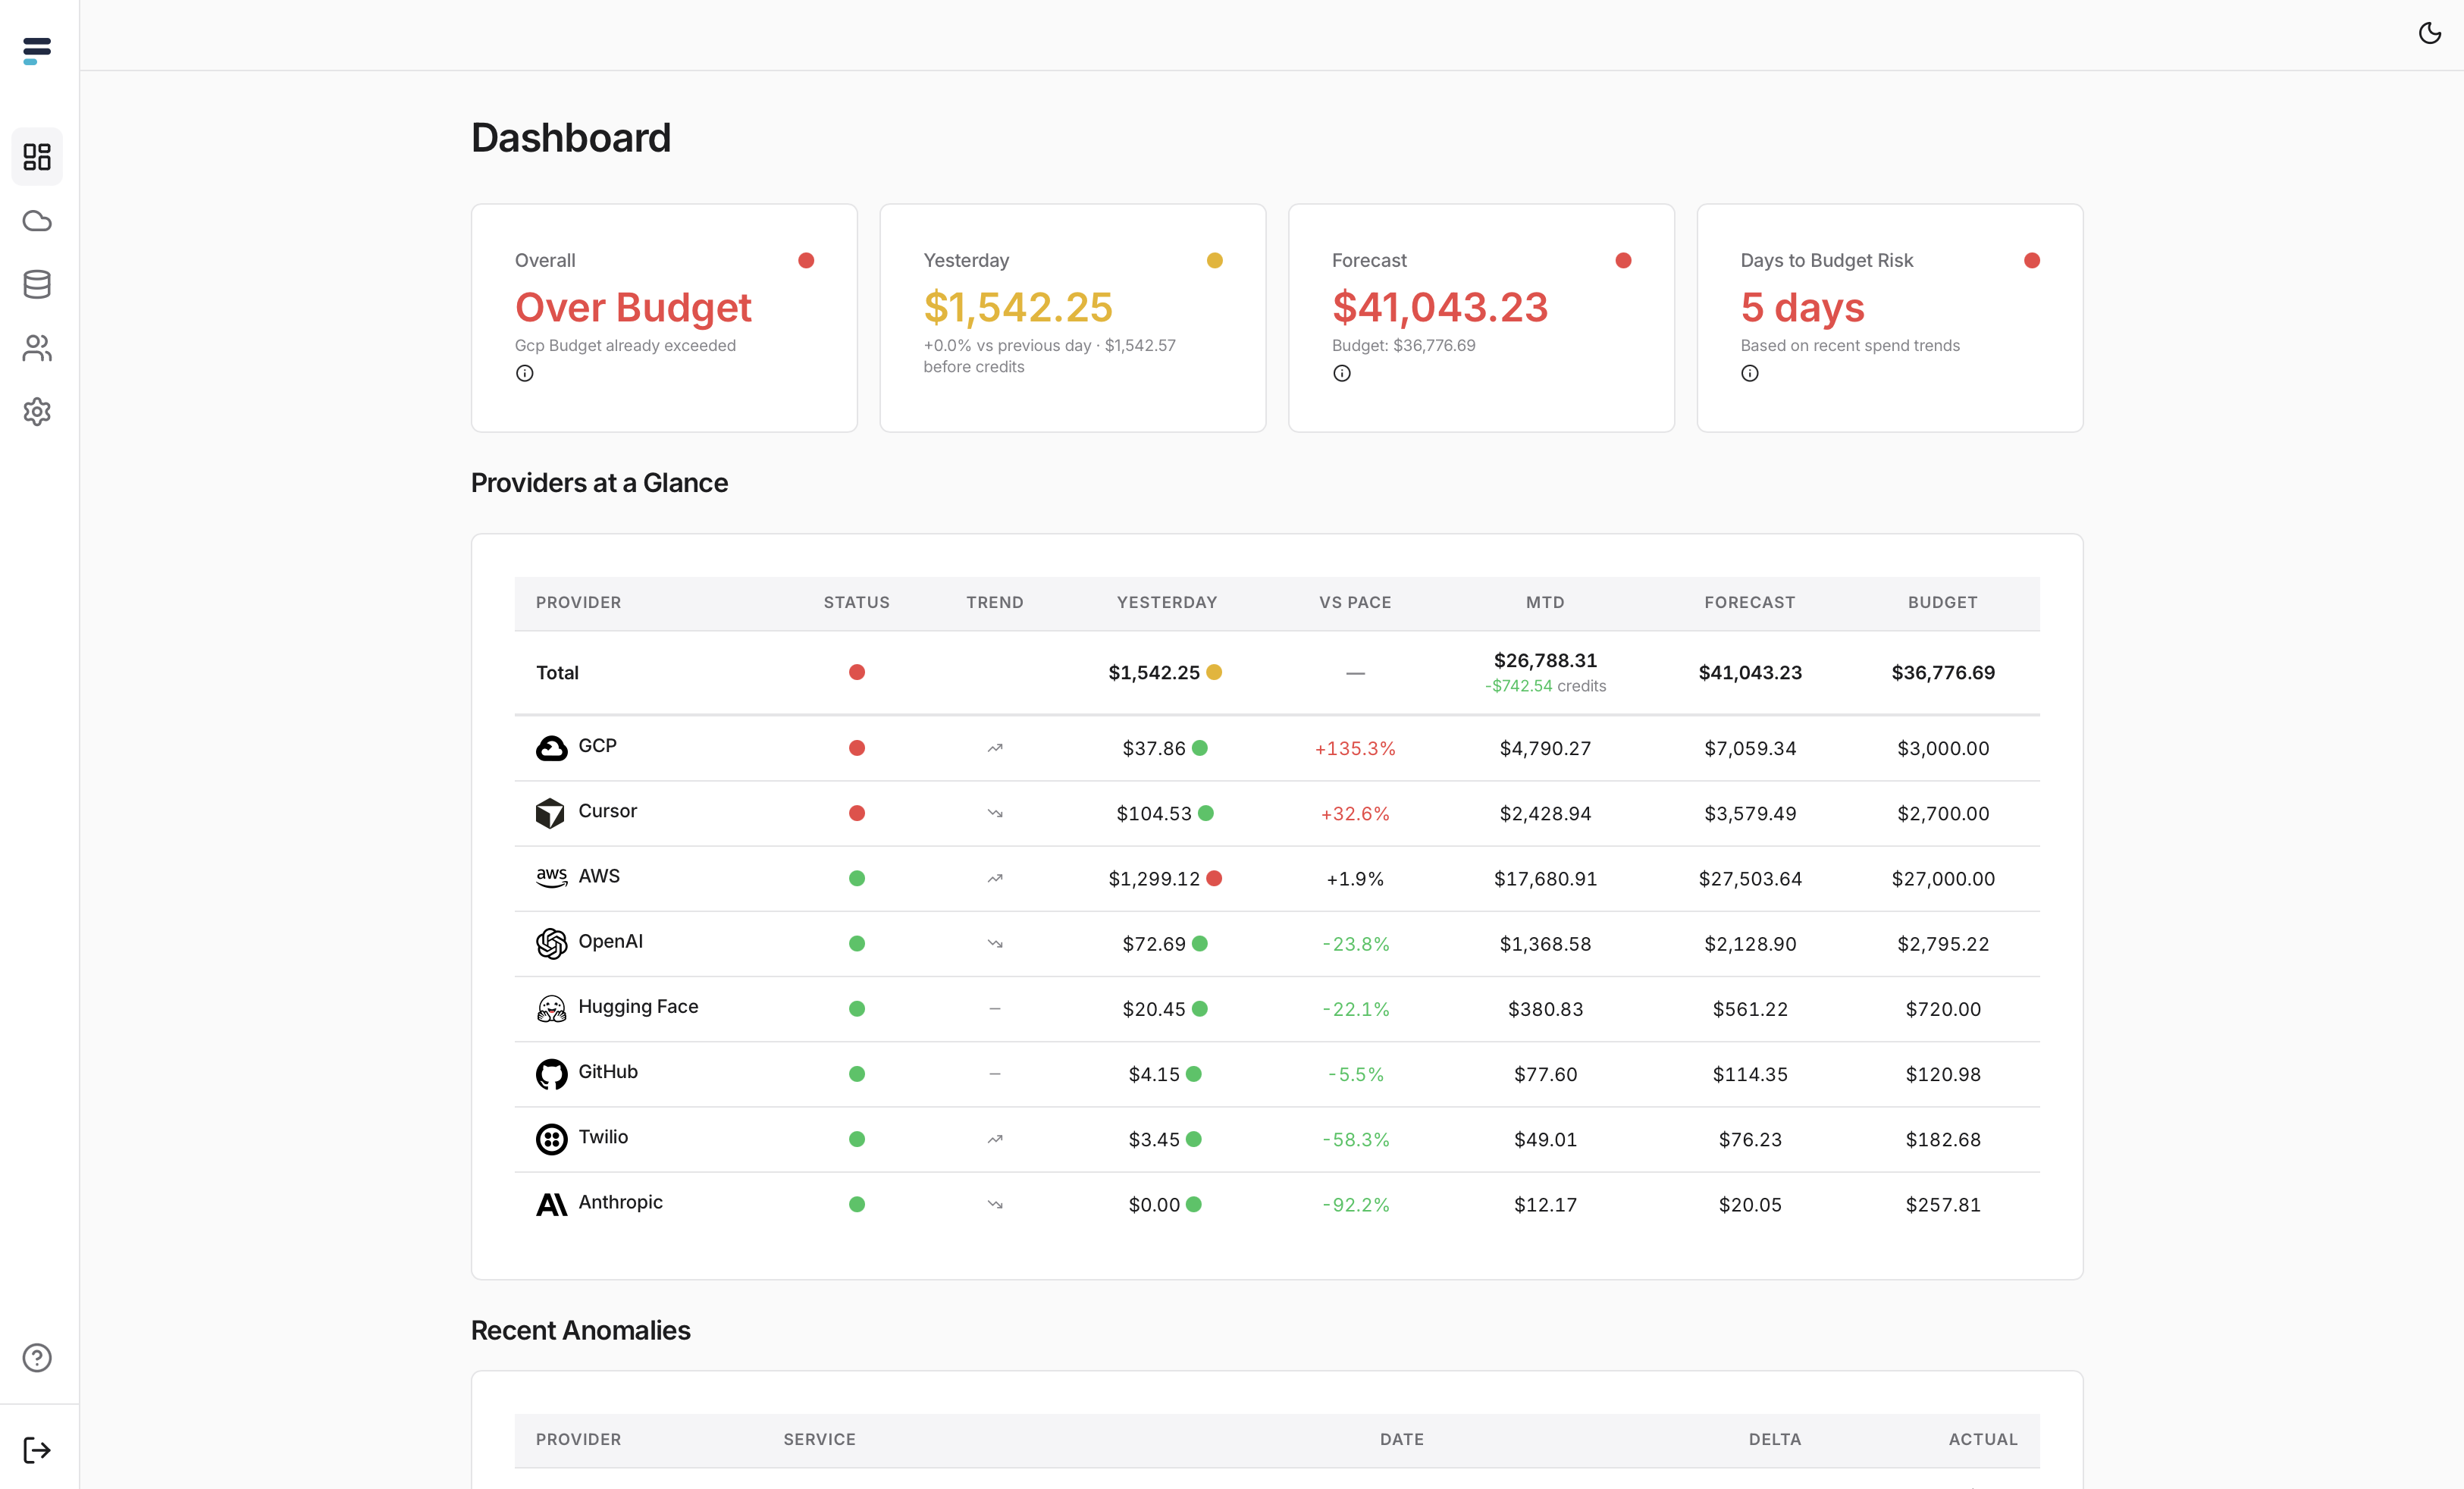Open the database/data sources sidebar icon
The height and width of the screenshot is (1489, 2464).
tap(37, 284)
